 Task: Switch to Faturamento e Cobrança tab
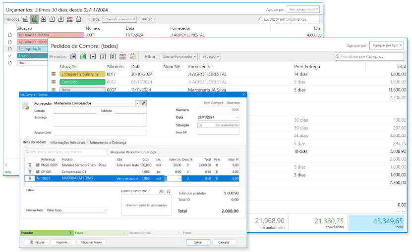click(108, 142)
